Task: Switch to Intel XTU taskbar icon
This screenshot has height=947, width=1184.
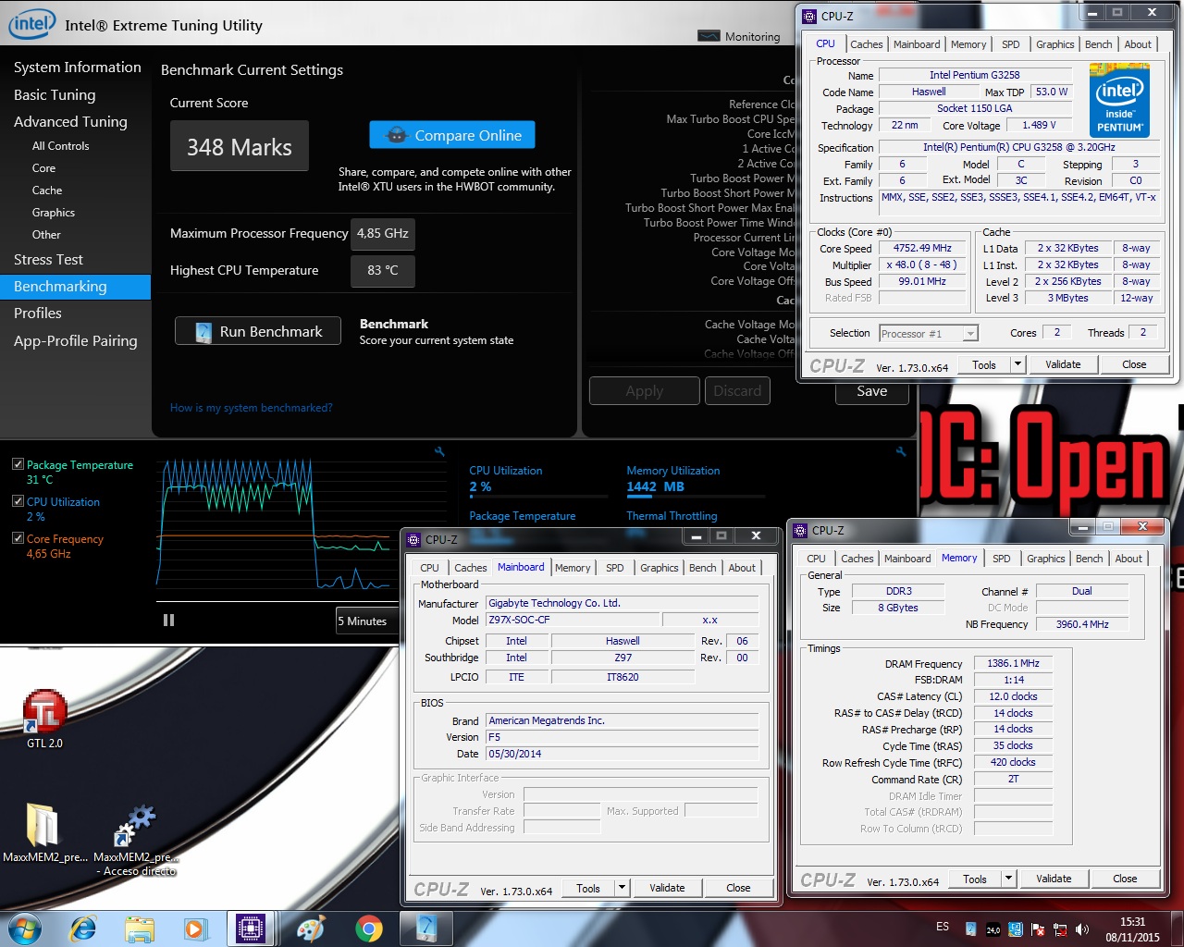Action: coord(425,928)
